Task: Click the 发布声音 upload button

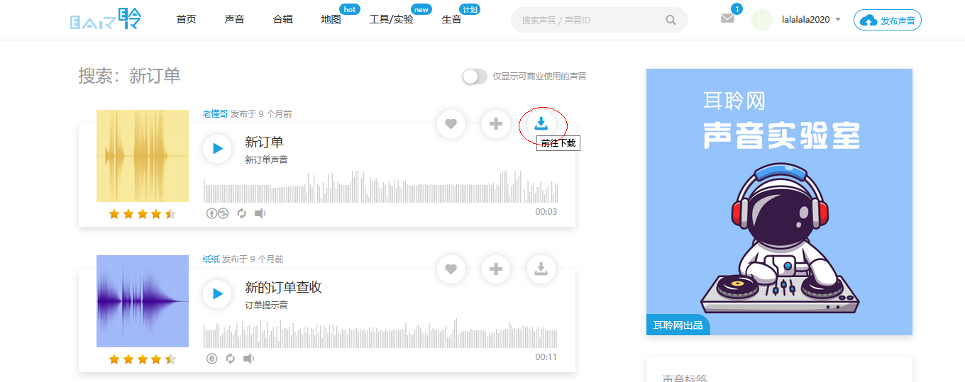Action: pyautogui.click(x=888, y=21)
